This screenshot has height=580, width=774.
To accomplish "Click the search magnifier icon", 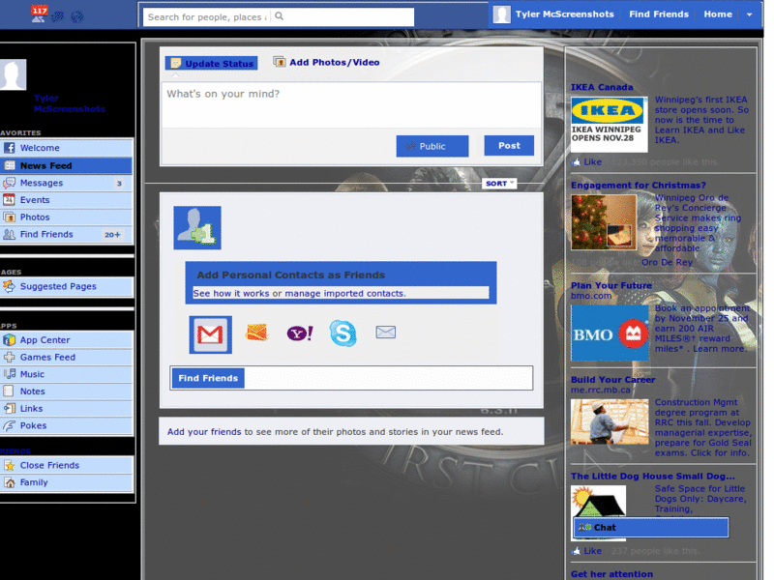I will tap(279, 16).
